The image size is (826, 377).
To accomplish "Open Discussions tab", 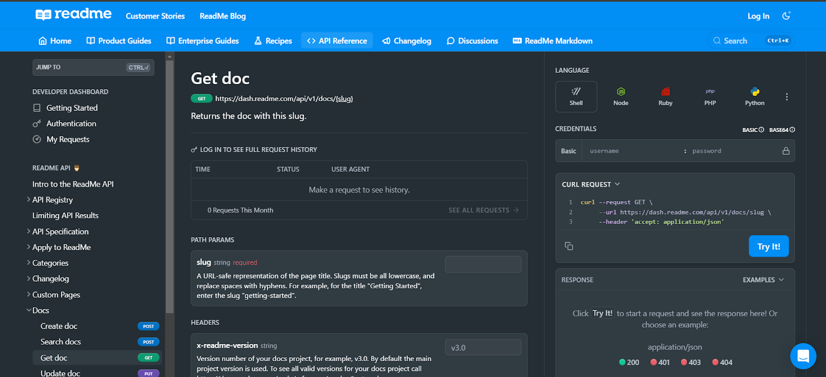I will (472, 41).
